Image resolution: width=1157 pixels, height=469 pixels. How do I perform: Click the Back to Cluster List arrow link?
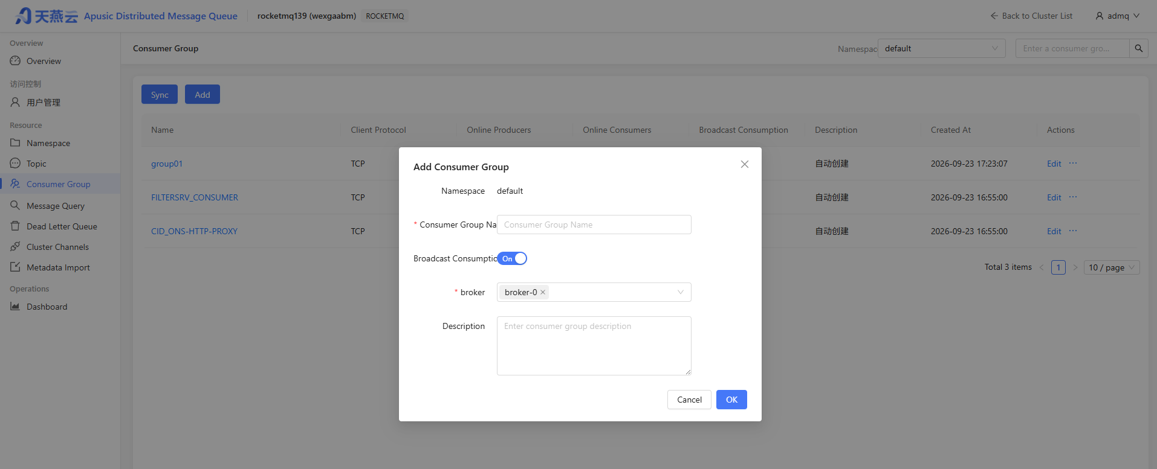[x=1031, y=16]
